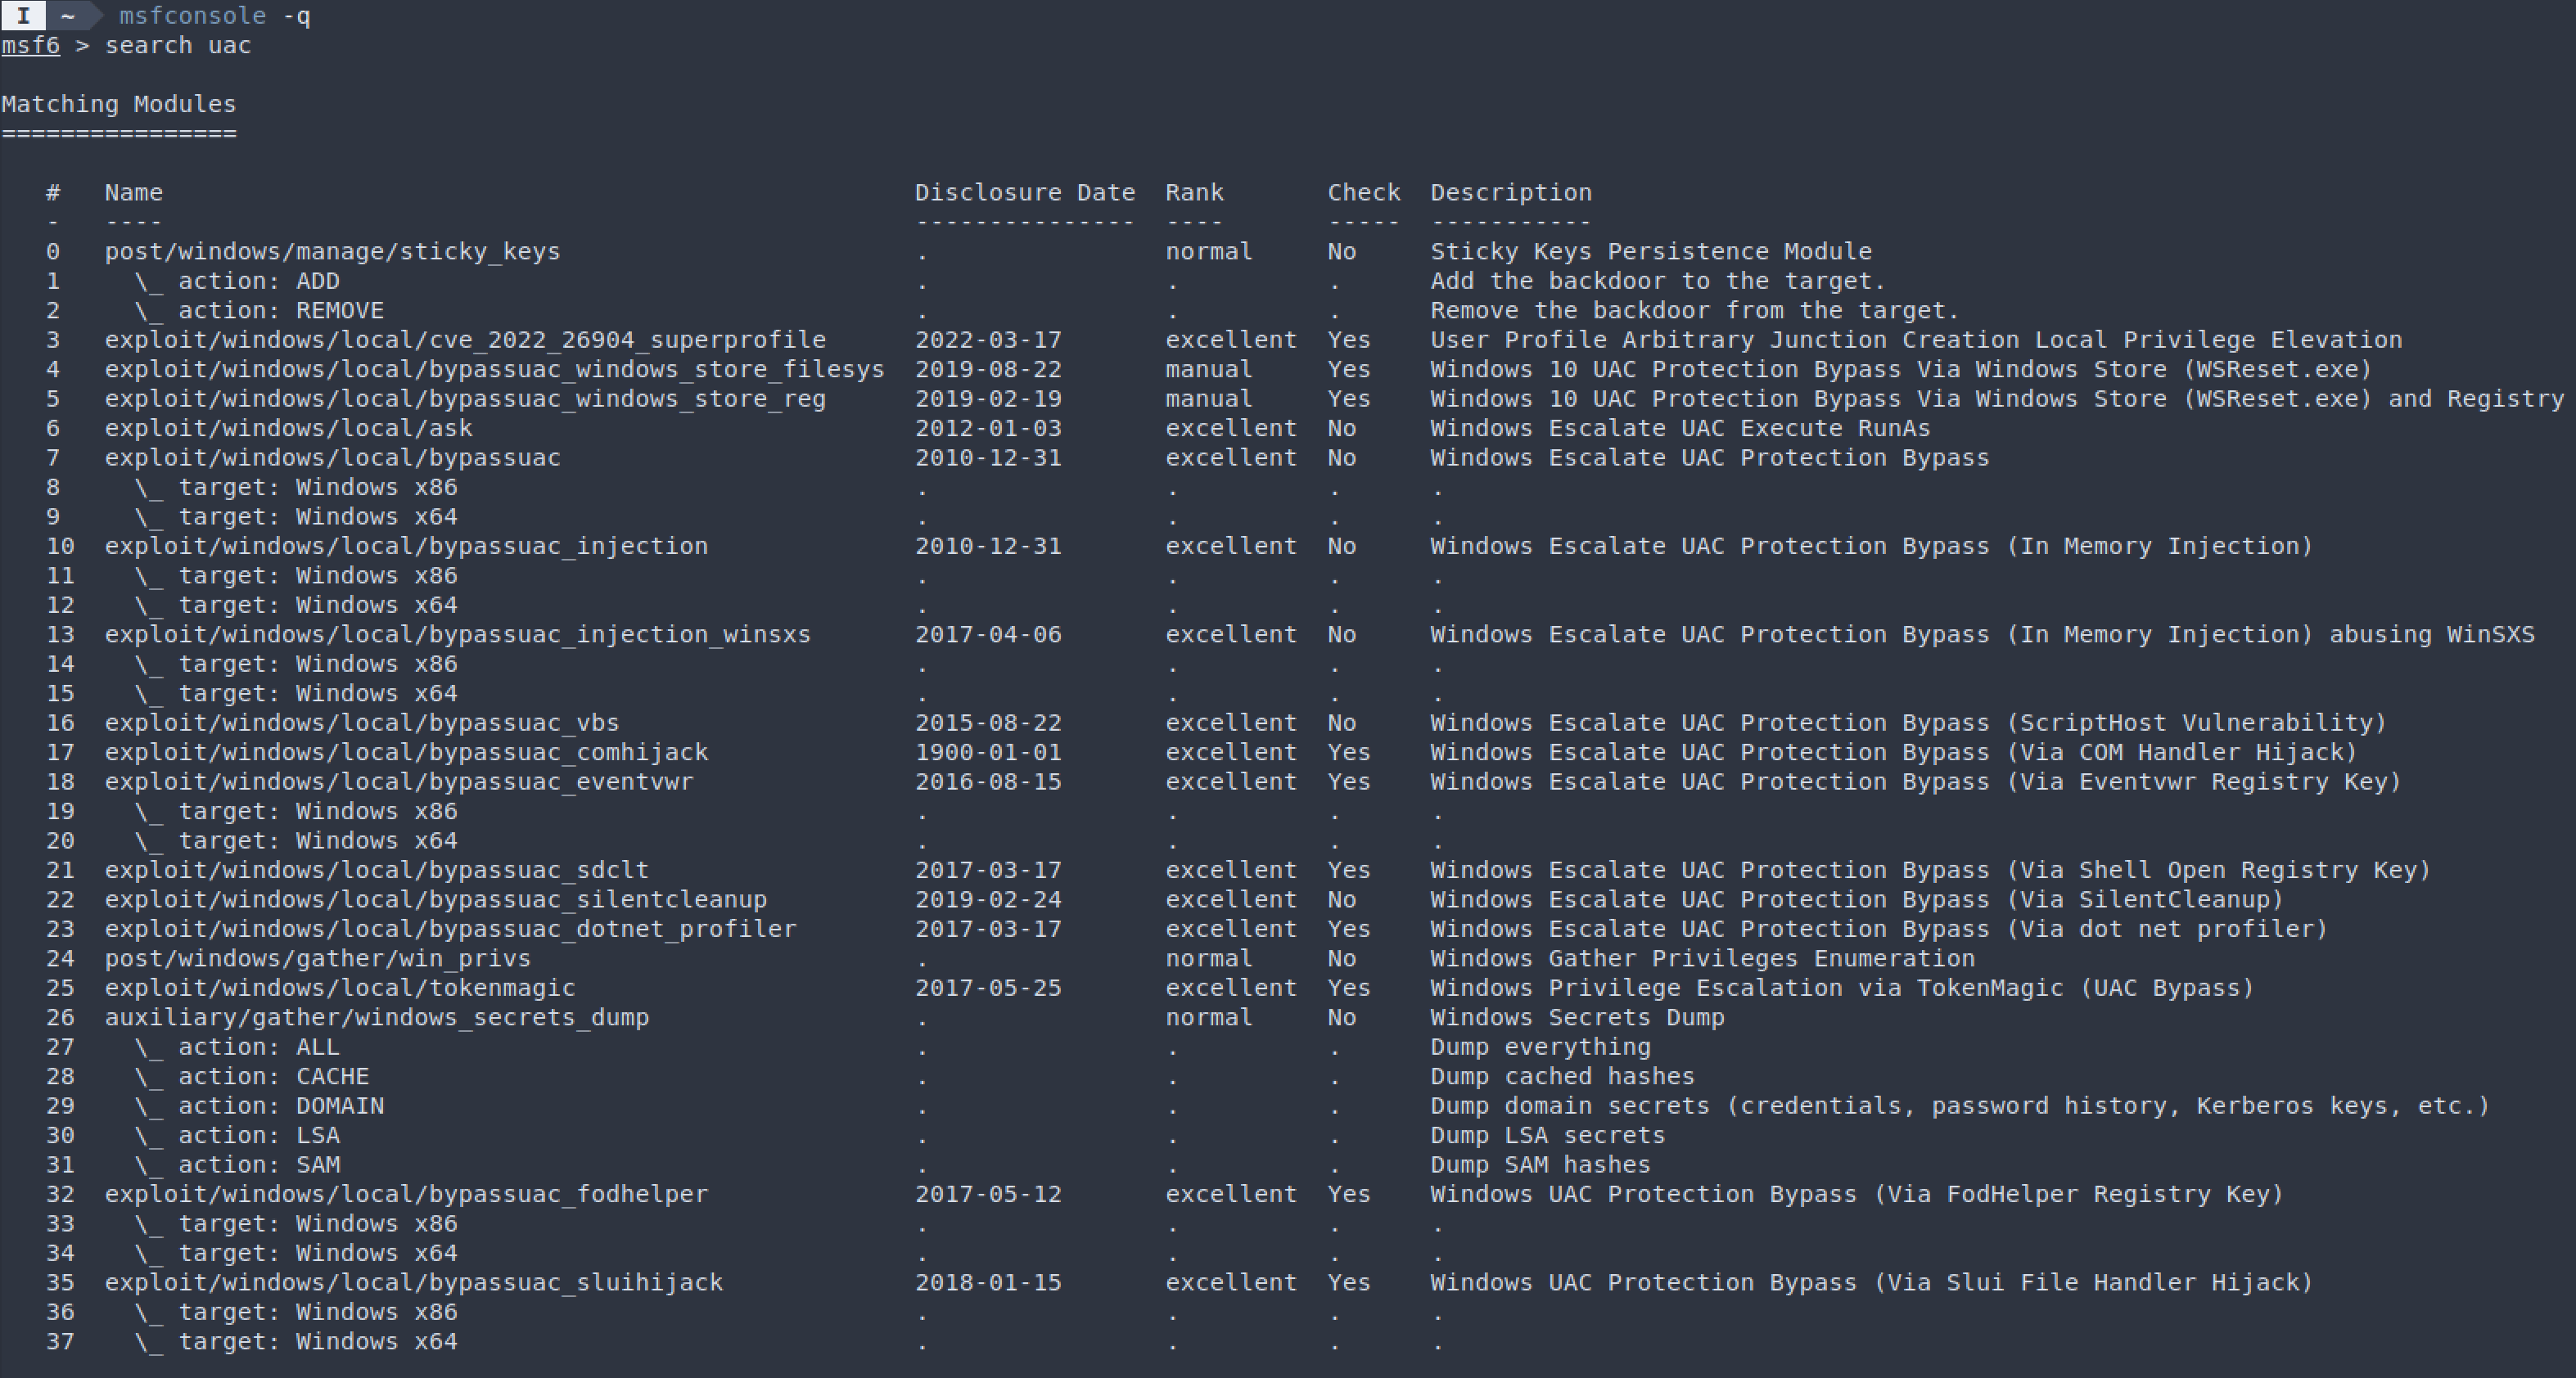Select the underlined msf6 prompt link
The height and width of the screenshot is (1378, 2576).
tap(30, 45)
